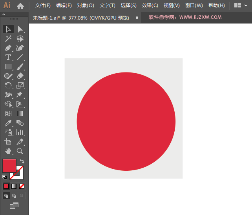Image resolution: width=252 pixels, height=215 pixels.
Task: Click the red fill color swatch
Action: tap(9, 165)
